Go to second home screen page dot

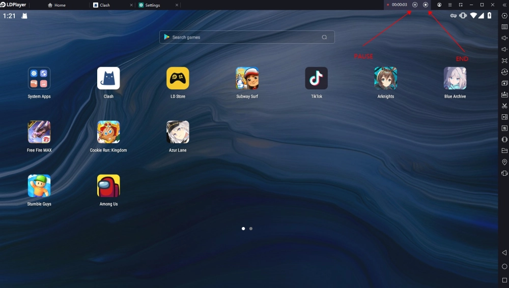click(250, 229)
